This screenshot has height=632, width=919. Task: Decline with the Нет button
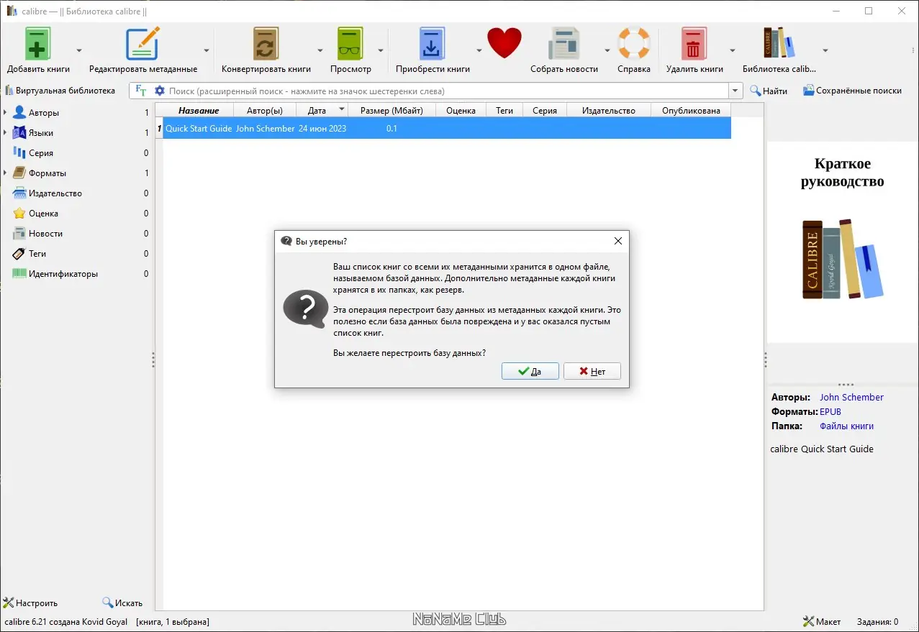point(592,372)
